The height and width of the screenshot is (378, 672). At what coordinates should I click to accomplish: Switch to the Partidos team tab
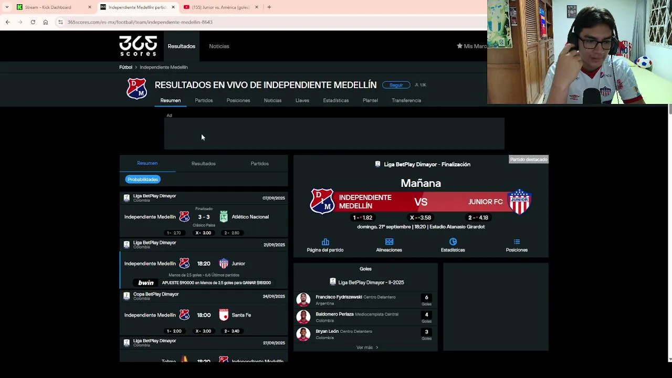coord(204,100)
